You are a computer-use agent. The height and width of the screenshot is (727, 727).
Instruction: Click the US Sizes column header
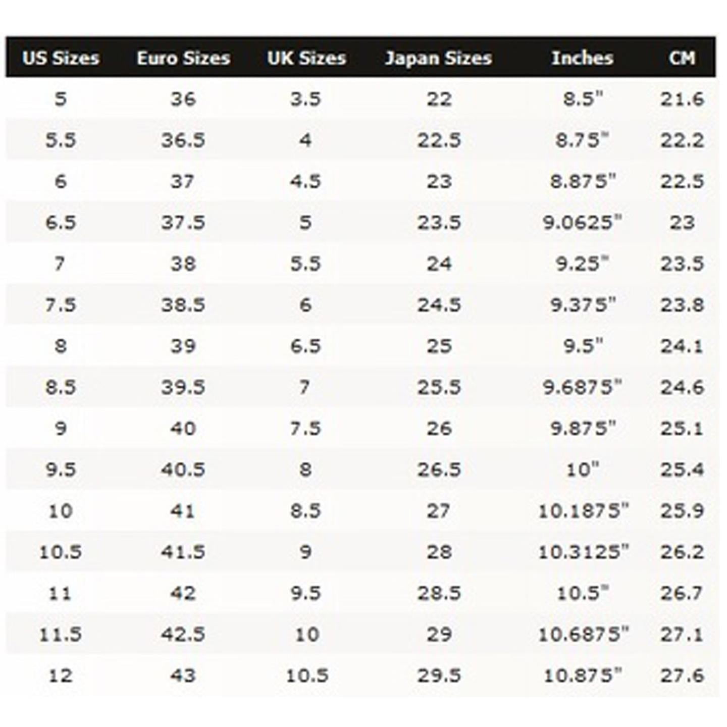(61, 58)
